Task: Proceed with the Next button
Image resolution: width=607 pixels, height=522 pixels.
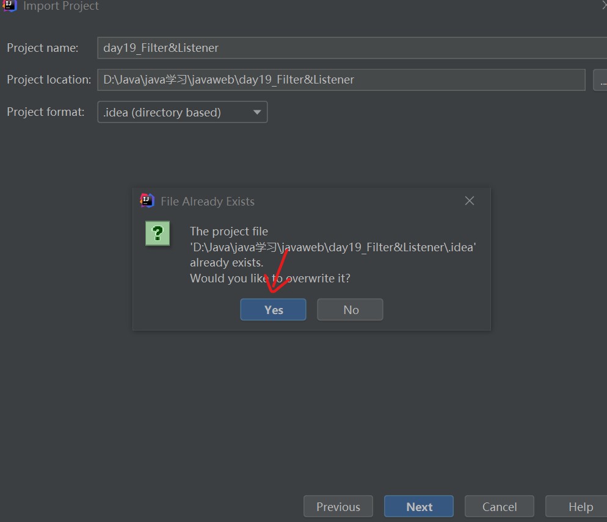Action: tap(418, 506)
